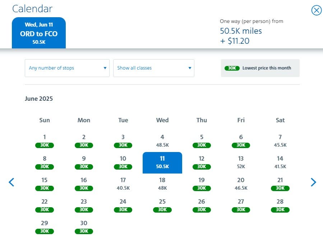Viewport: 323px width, 242px height.
Task: Choose June 20 priced at 46.5K
Action: point(241,184)
